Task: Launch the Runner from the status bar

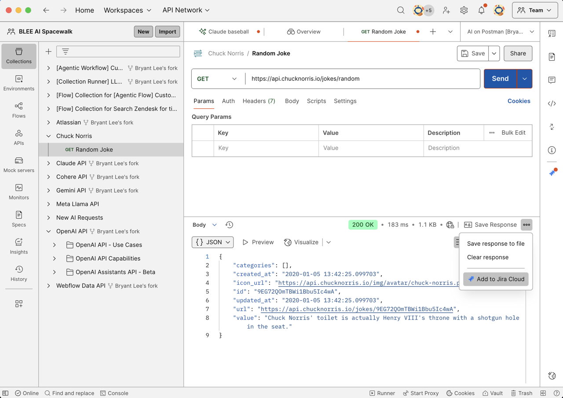Action: (382, 393)
